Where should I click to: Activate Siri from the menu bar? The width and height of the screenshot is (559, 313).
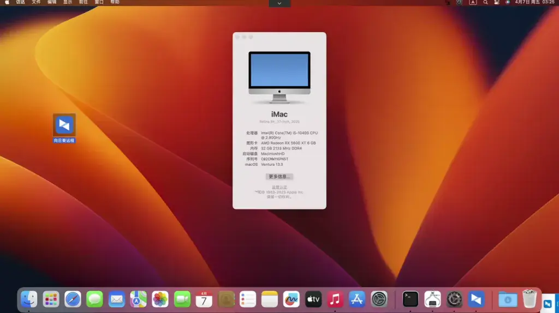(508, 2)
